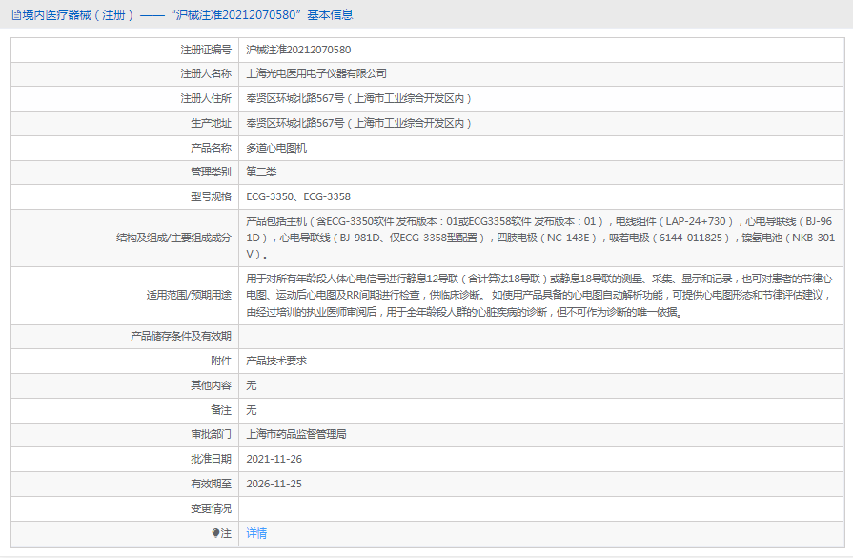Click the 适用范围/预期用途 label

coord(189,296)
